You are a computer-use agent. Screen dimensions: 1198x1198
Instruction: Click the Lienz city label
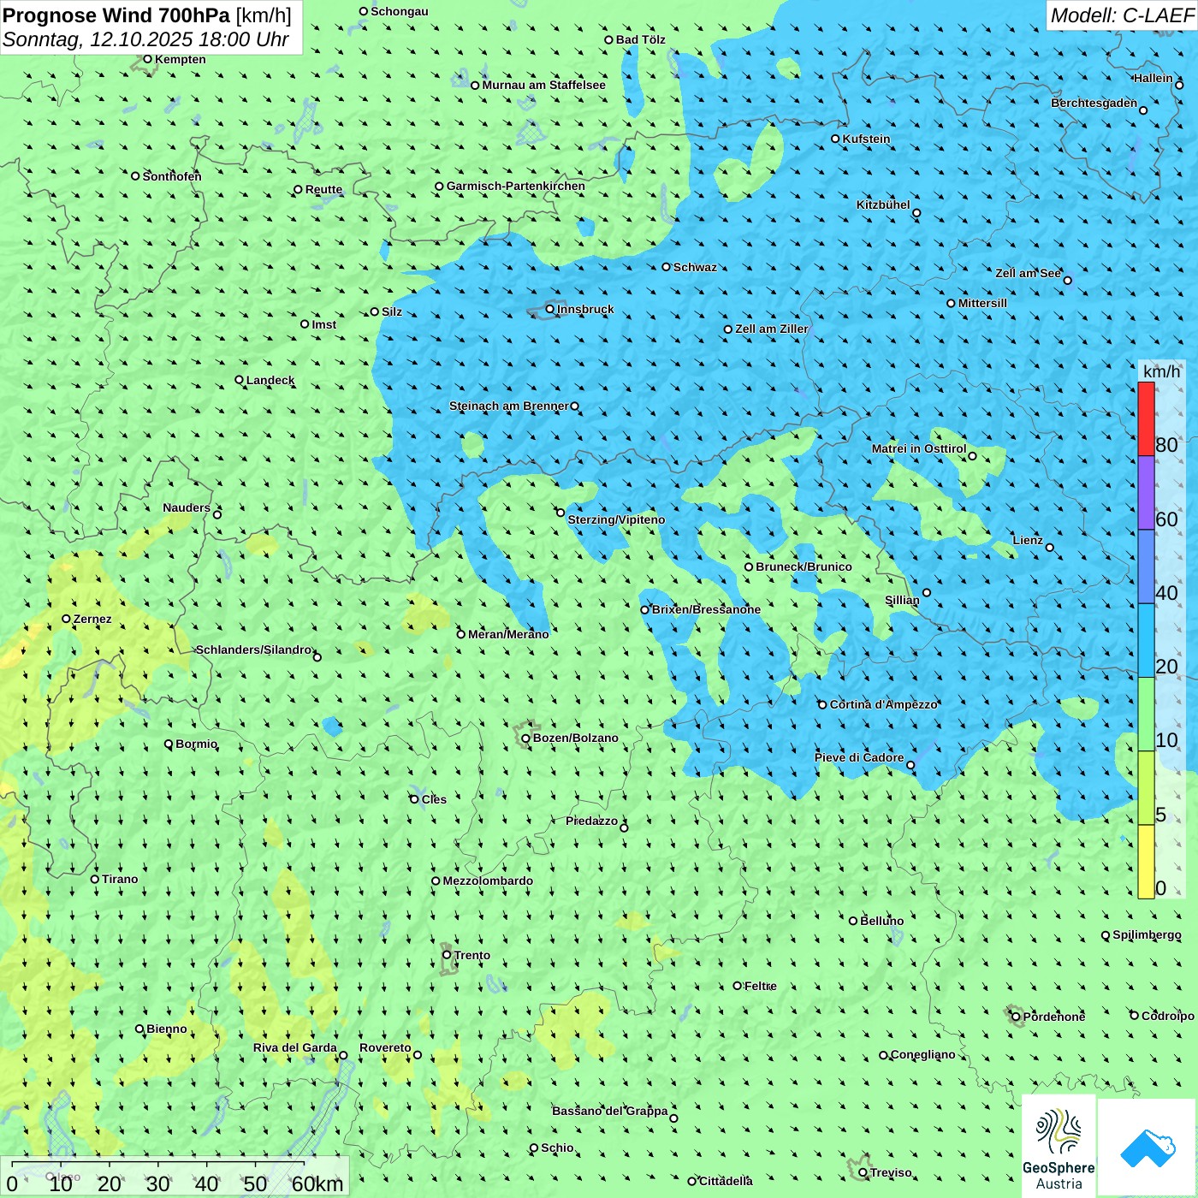pos(1028,540)
